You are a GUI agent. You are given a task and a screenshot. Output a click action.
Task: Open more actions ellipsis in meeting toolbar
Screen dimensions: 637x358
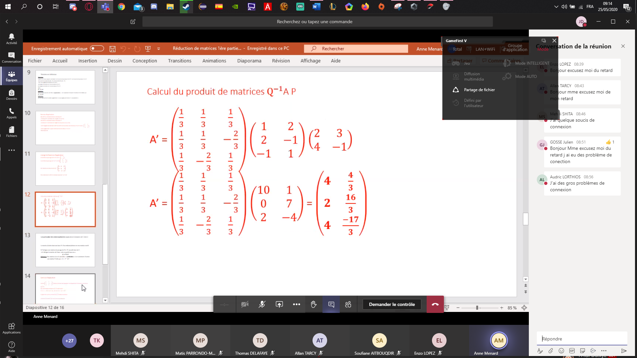(x=297, y=304)
